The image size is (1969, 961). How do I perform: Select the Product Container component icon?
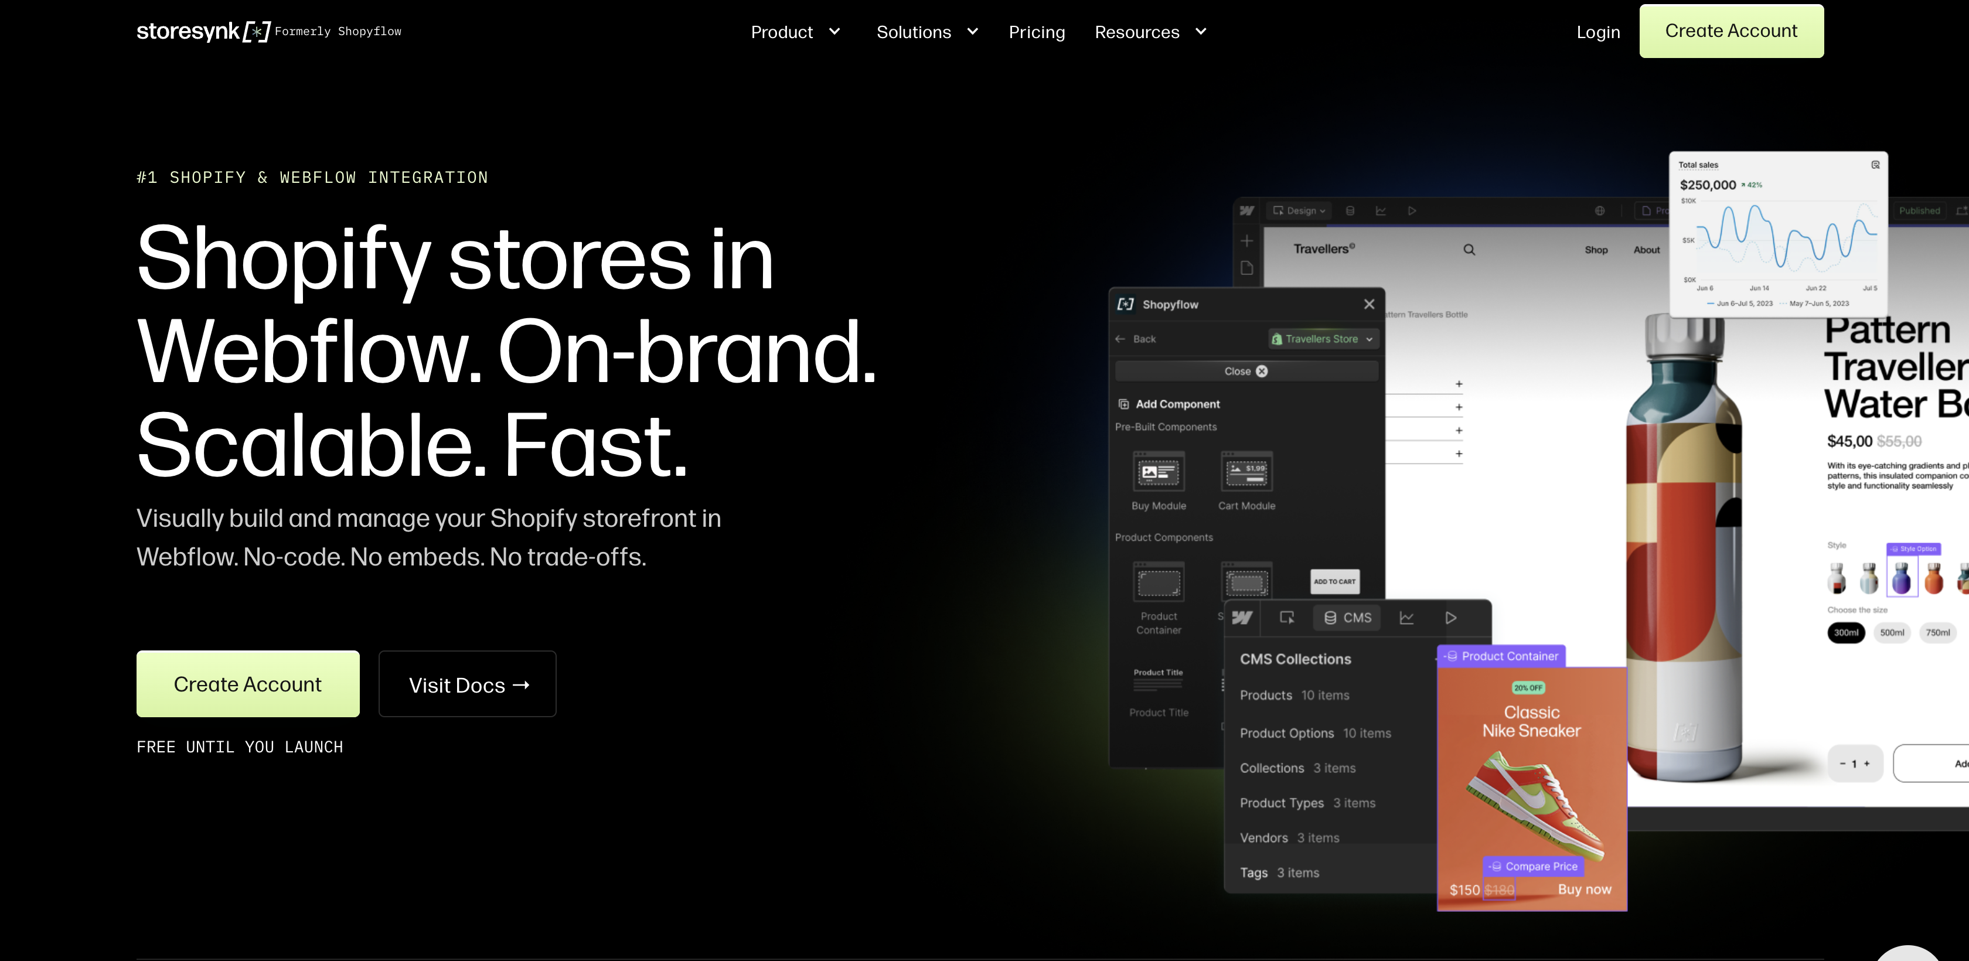click(x=1159, y=582)
